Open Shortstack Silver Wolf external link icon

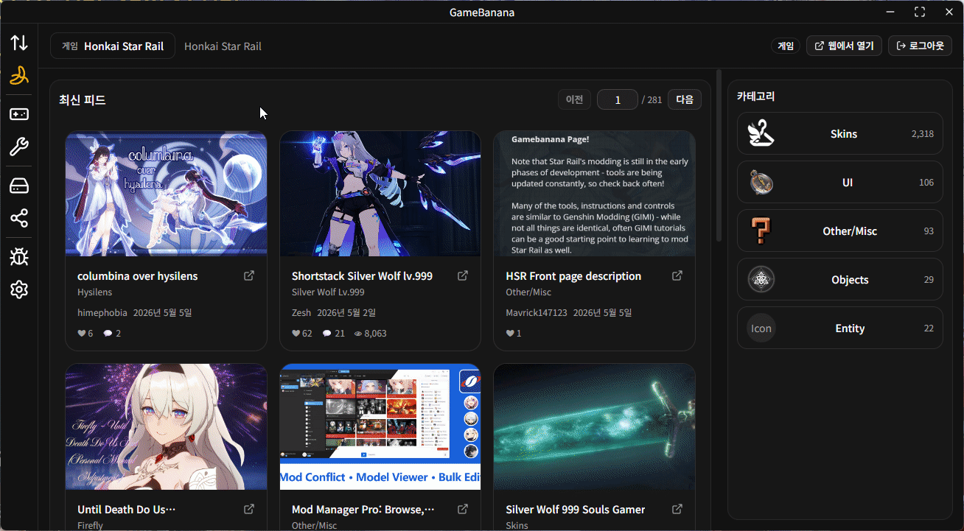click(x=463, y=275)
